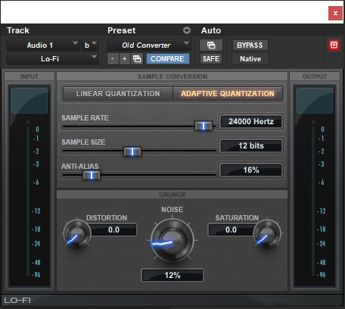Select Adaptive Quantization mode
Image resolution: width=345 pixels, height=309 pixels.
228,94
